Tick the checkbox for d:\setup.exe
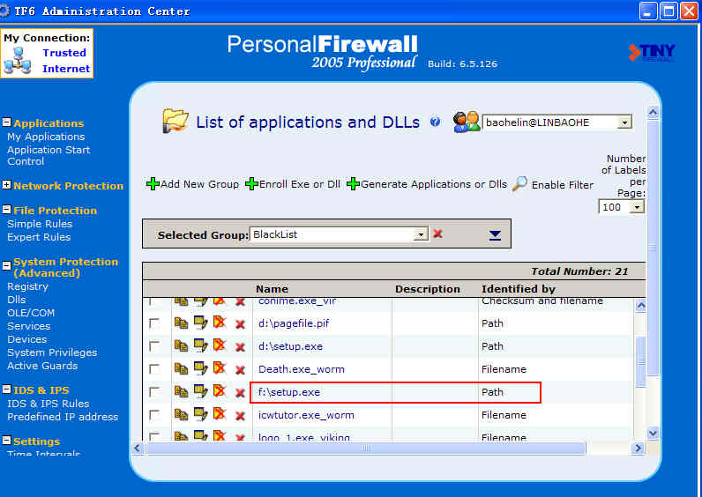The height and width of the screenshot is (497, 702). click(x=154, y=346)
